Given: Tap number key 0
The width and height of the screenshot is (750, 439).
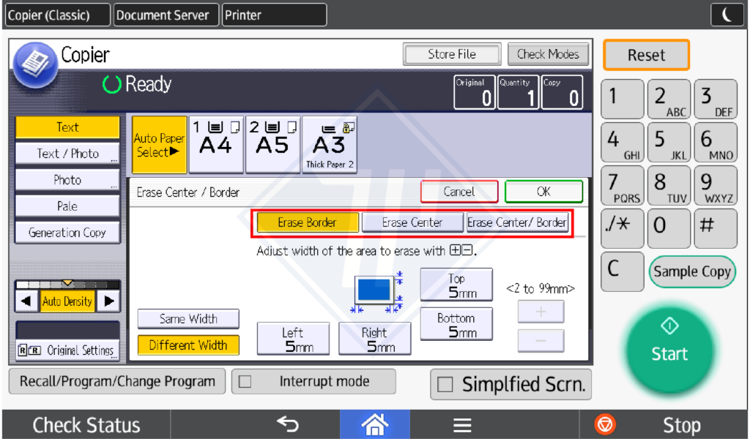Looking at the screenshot, I should pos(669,228).
